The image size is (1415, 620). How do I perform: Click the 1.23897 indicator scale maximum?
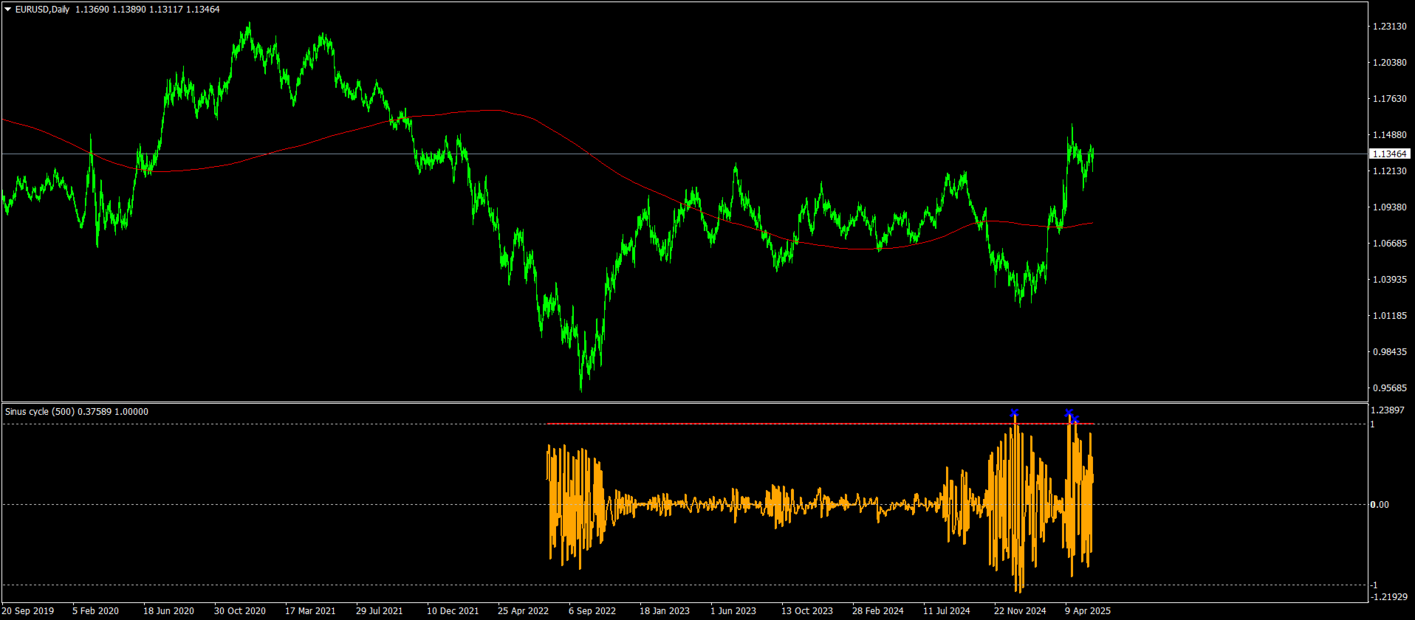(1387, 410)
